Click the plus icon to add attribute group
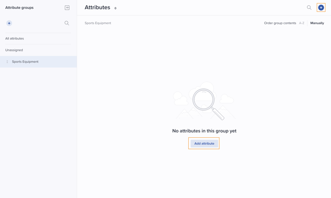The width and height of the screenshot is (331, 198). tap(9, 23)
